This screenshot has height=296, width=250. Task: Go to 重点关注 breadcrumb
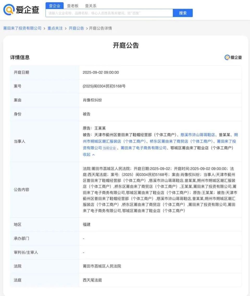coord(55,28)
